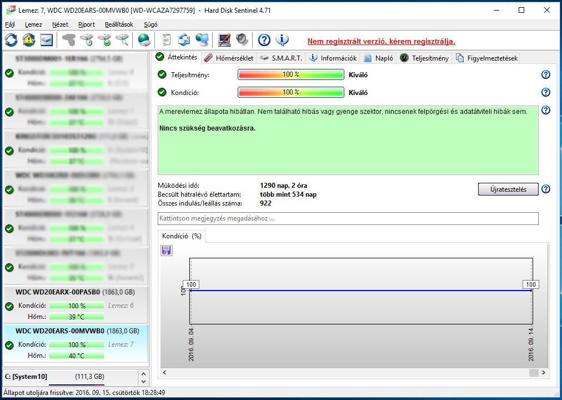
Task: Open the Fájl menu
Action: pyautogui.click(x=10, y=24)
